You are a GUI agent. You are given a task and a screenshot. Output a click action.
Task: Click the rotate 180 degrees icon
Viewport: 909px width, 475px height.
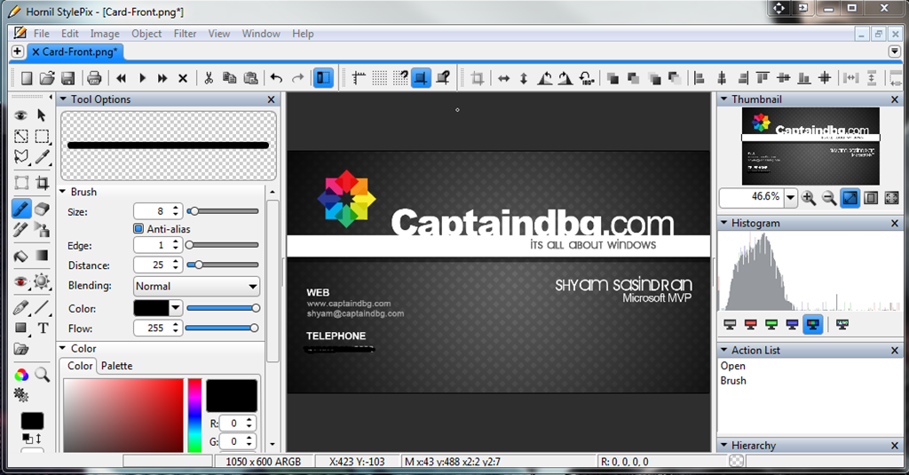pos(587,78)
